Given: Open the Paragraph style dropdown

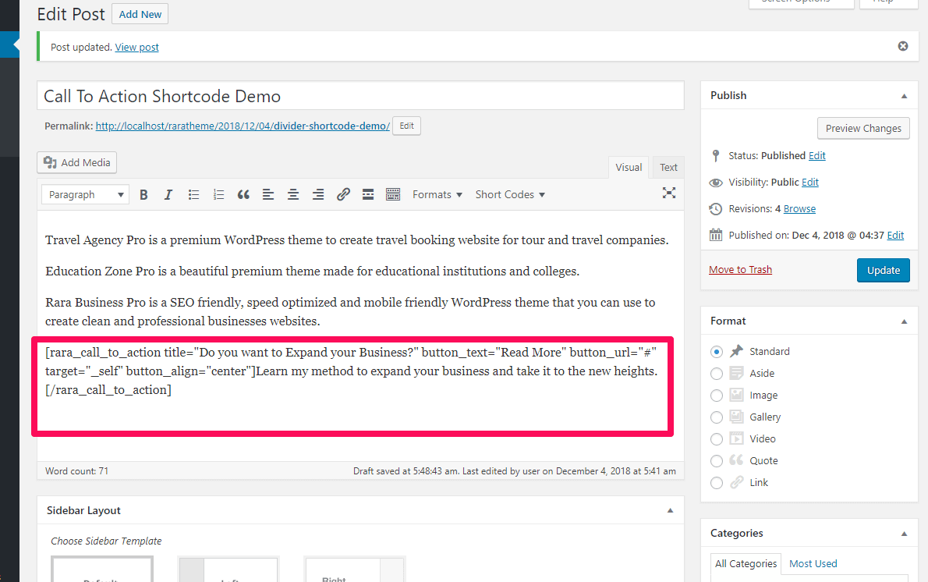Looking at the screenshot, I should point(86,195).
